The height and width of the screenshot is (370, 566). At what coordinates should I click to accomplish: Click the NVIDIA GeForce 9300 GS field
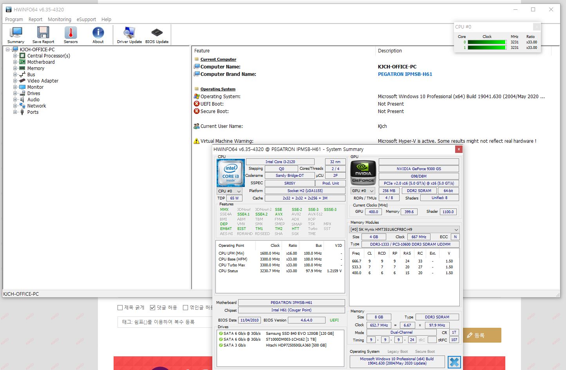[x=419, y=169]
